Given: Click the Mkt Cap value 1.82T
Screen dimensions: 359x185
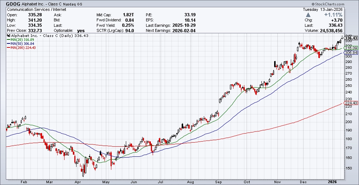Looking at the screenshot, I should [x=128, y=15].
